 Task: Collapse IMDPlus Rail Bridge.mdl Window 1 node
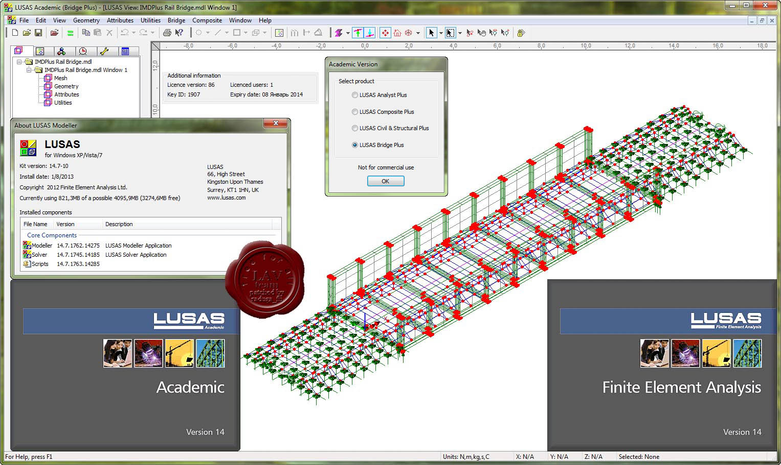(29, 70)
